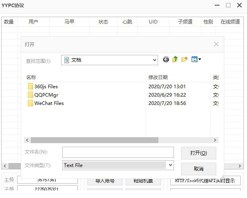Click the 取消 button
Viewport: 247px width, 198px height.
tap(198, 169)
